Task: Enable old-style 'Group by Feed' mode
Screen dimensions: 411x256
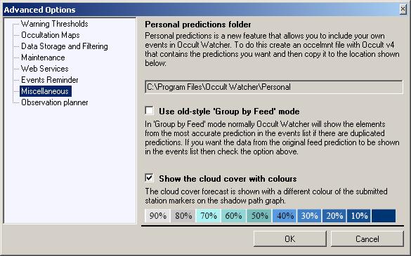Action: [x=150, y=111]
